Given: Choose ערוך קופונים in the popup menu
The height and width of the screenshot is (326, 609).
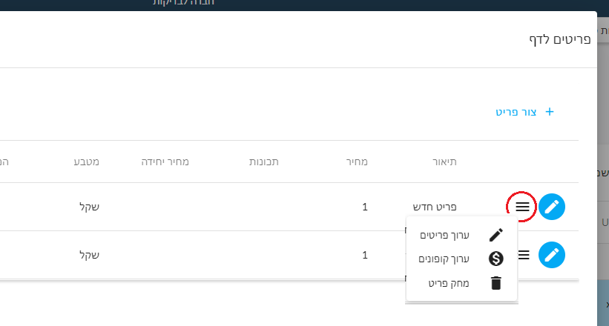Looking at the screenshot, I should click(461, 259).
